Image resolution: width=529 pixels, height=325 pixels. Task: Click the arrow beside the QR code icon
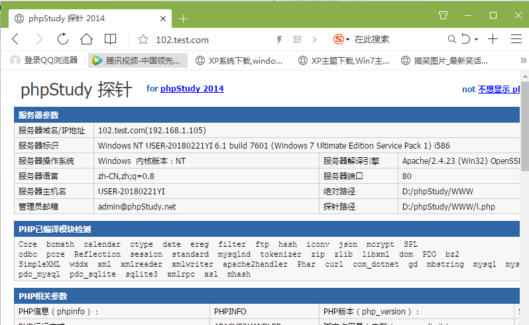[x=314, y=40]
